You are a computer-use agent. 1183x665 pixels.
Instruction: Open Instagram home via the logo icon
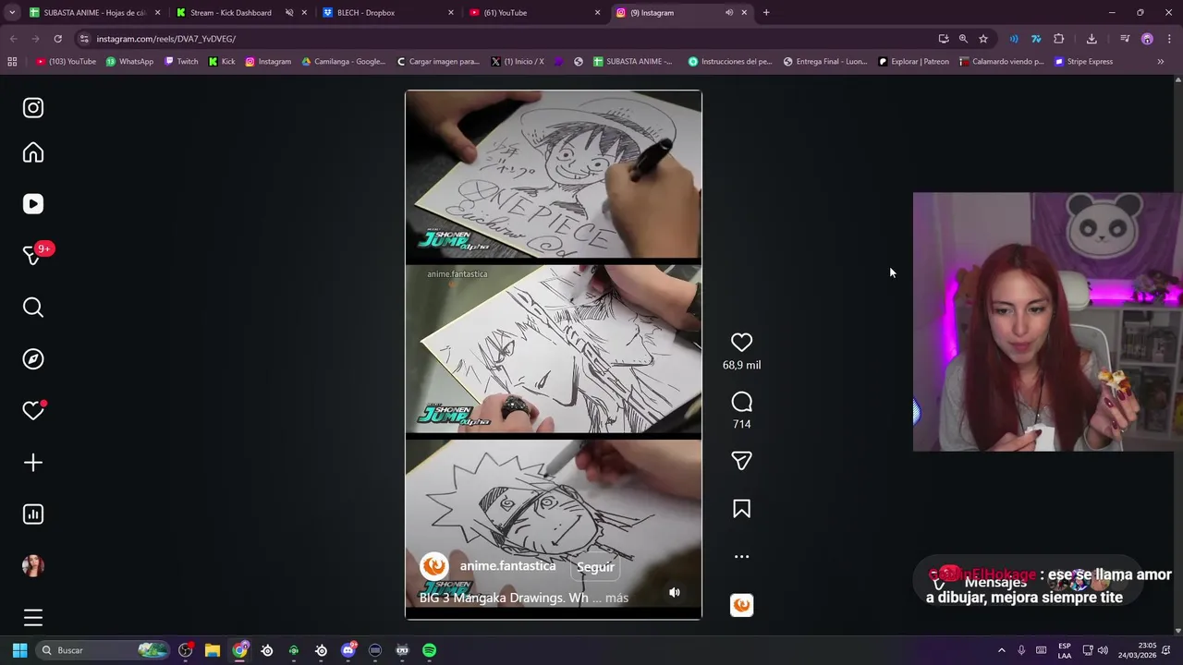coord(33,108)
